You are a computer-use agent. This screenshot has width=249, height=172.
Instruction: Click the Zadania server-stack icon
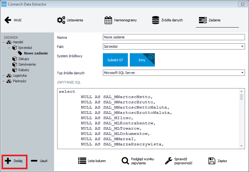203,20
